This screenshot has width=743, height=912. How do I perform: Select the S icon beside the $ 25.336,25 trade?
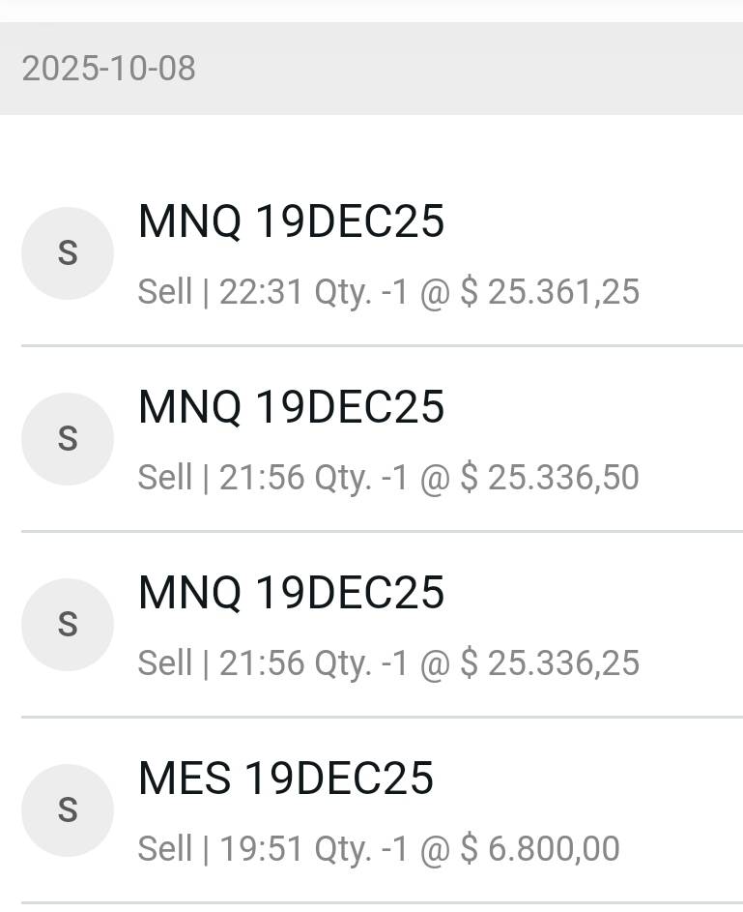68,625
